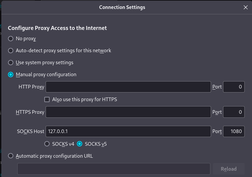Click the SOCKS Host field with 127.0.0.1
The image size is (252, 177).
[128, 131]
